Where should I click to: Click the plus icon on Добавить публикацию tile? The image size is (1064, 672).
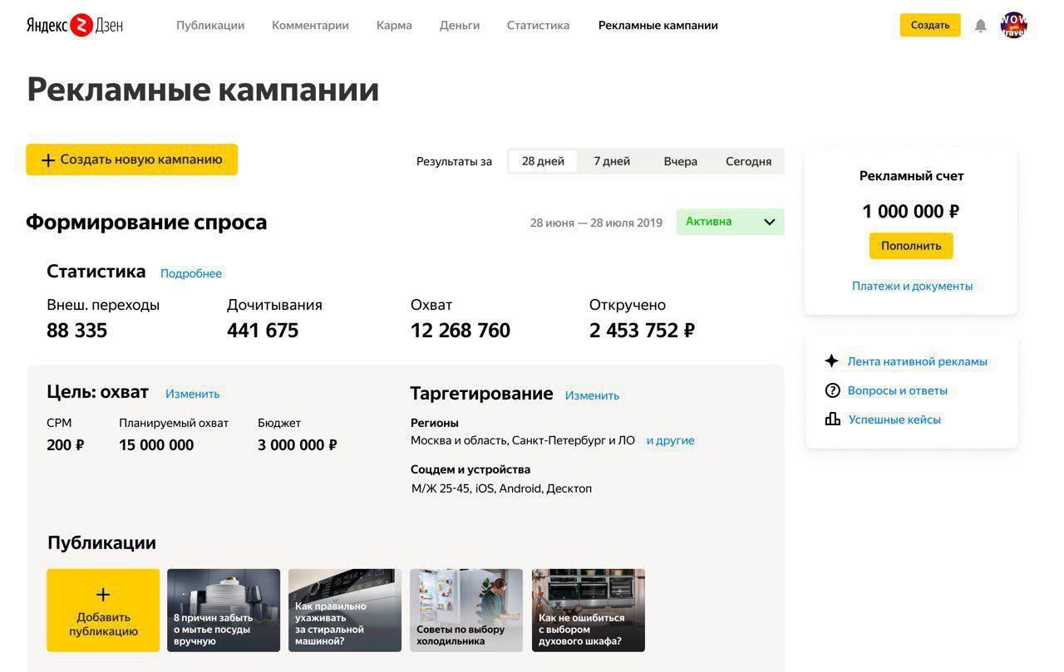[x=103, y=595]
